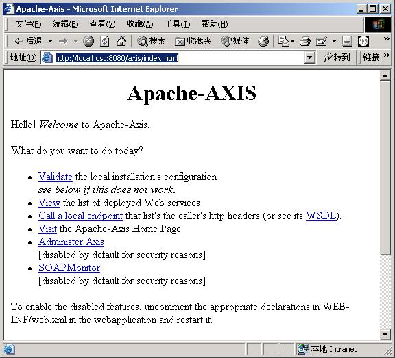Open the Call a local endpoint link
The image size is (395, 358).
(x=81, y=216)
